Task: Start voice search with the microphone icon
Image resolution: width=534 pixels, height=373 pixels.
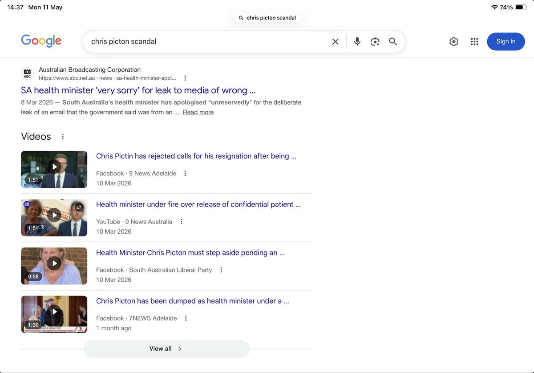Action: pyautogui.click(x=357, y=41)
